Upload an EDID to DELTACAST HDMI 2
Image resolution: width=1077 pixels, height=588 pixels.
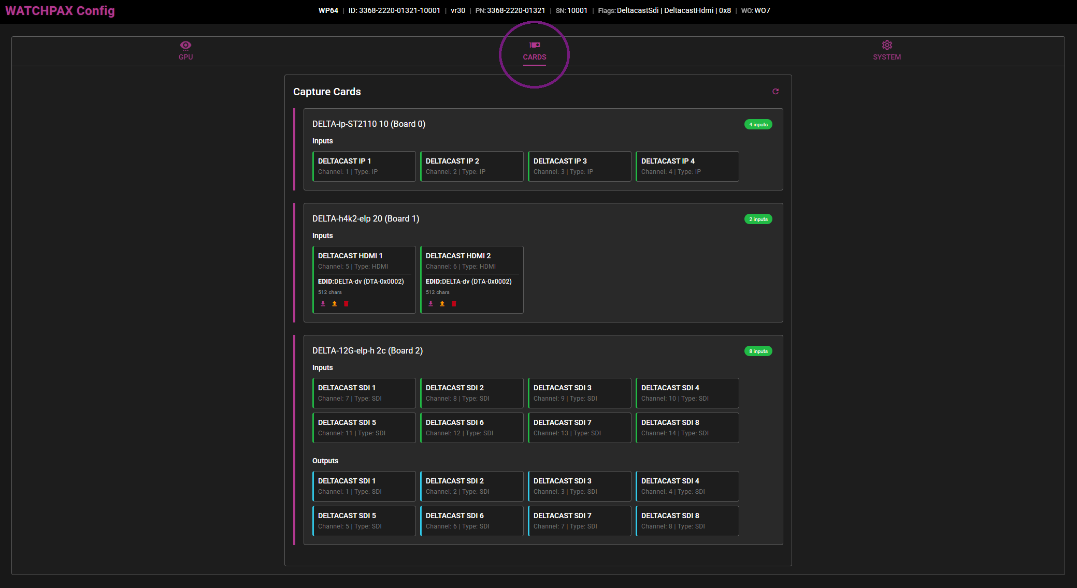click(442, 304)
